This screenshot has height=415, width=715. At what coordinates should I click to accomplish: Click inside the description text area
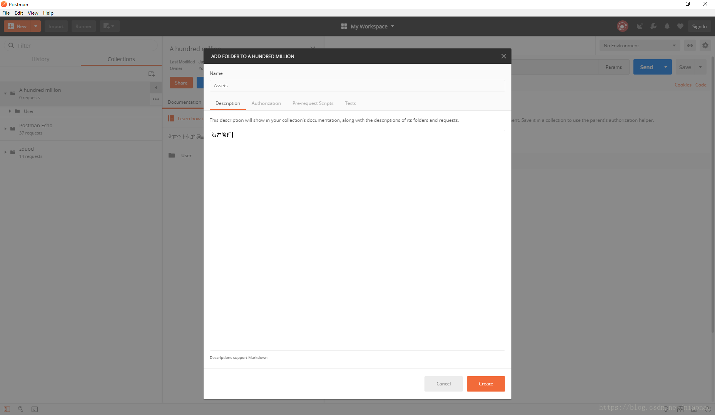(357, 240)
